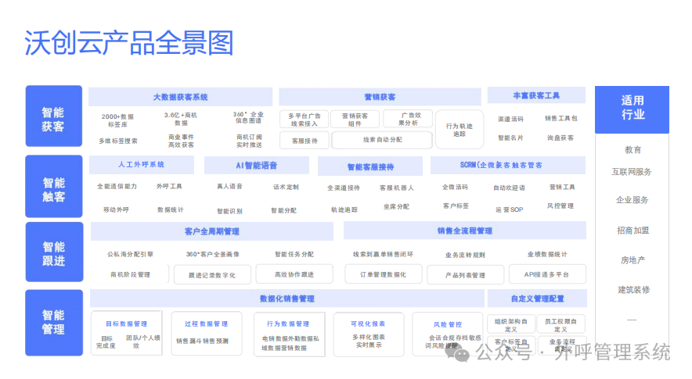
Task: Select 互联网服务 in the industry list
Action: click(632, 172)
